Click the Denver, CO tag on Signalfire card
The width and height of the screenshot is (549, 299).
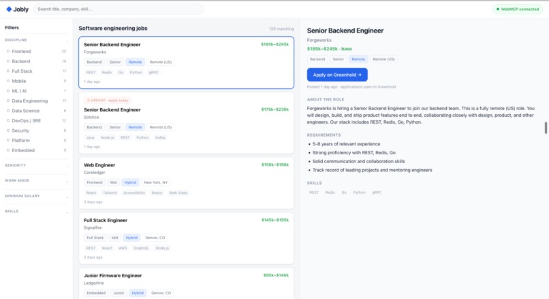pos(155,238)
